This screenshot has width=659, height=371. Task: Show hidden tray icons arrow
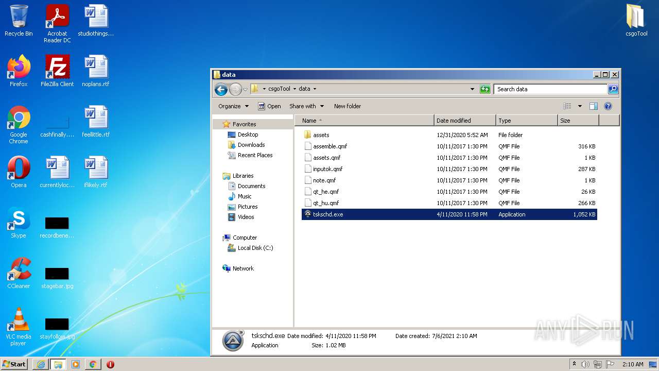coord(575,364)
